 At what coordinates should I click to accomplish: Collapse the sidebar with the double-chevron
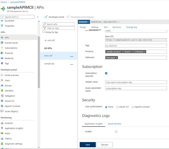(x=38, y=17)
